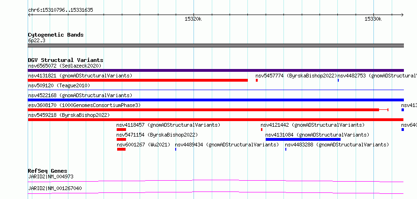Select the nsv4131821 gnomAD red variant bar
Image resolution: width=417 pixels, height=199 pixels.
click(x=138, y=80)
